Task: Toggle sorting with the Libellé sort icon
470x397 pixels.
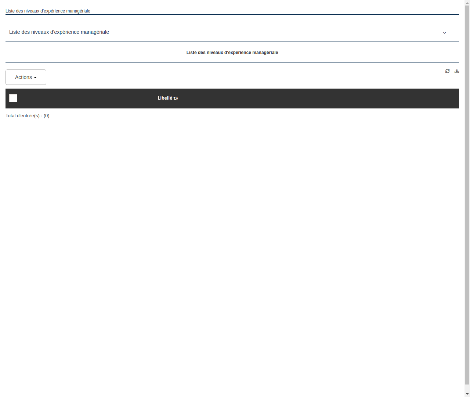Action: click(176, 98)
